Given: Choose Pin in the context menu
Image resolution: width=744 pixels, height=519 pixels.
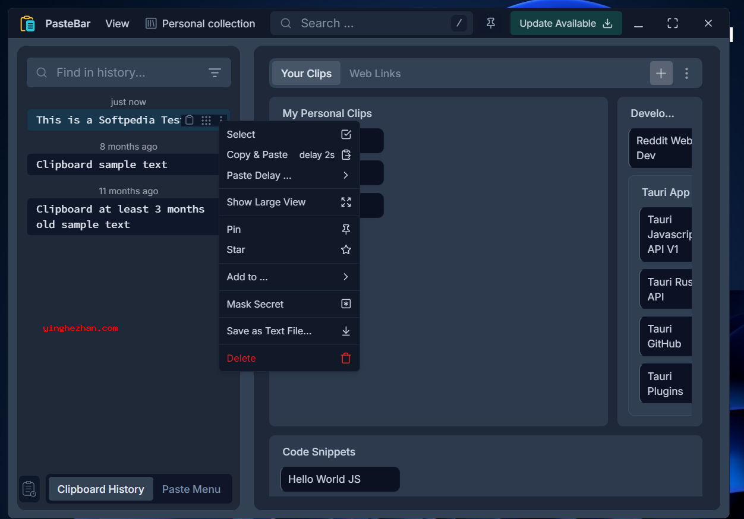Looking at the screenshot, I should [x=289, y=229].
